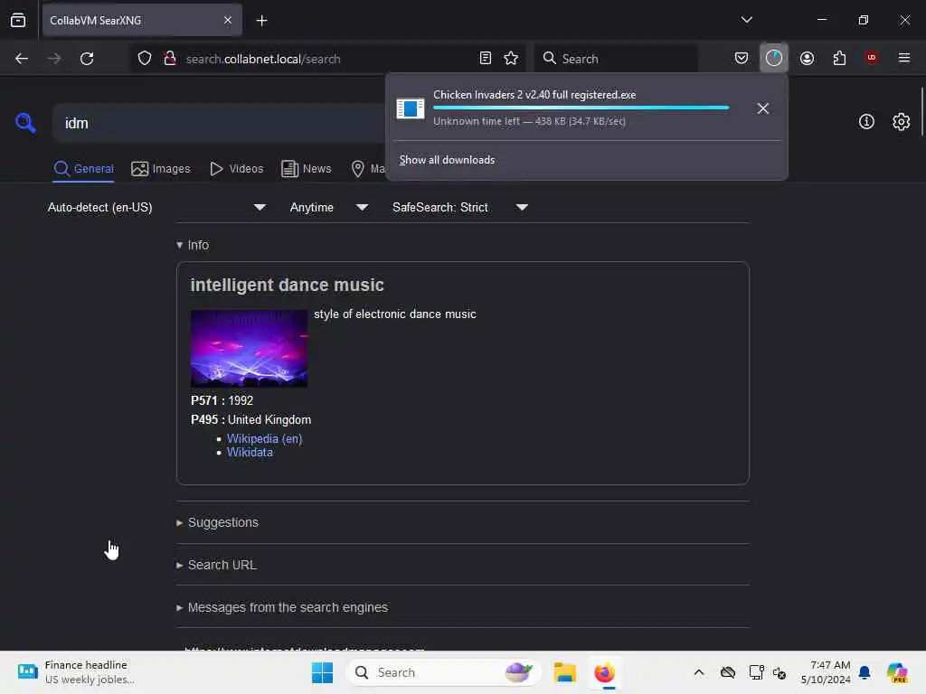Expand the Search URL section
This screenshot has width=926, height=694.
(x=216, y=566)
